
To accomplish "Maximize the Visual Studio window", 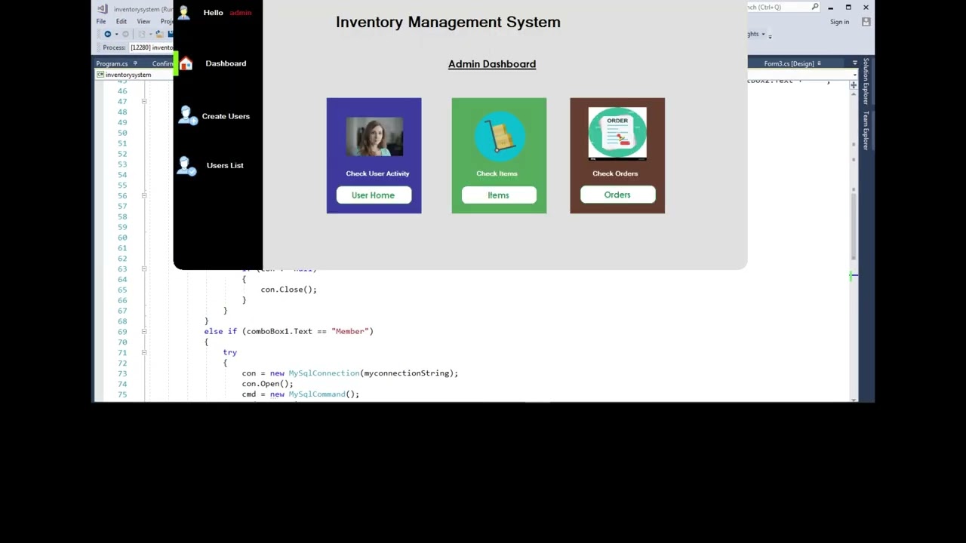I will (848, 8).
